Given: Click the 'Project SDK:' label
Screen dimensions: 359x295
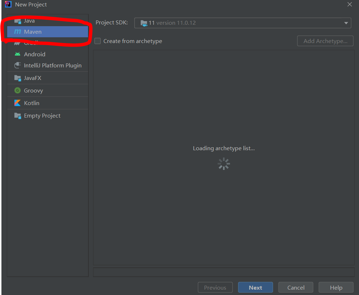Looking at the screenshot, I should (112, 23).
